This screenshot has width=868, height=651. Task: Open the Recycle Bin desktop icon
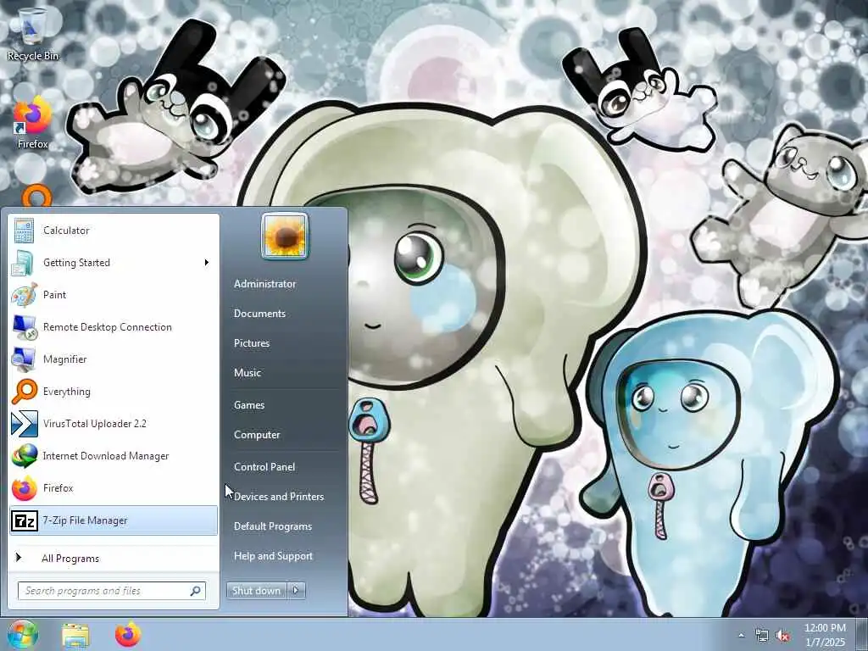(x=33, y=33)
